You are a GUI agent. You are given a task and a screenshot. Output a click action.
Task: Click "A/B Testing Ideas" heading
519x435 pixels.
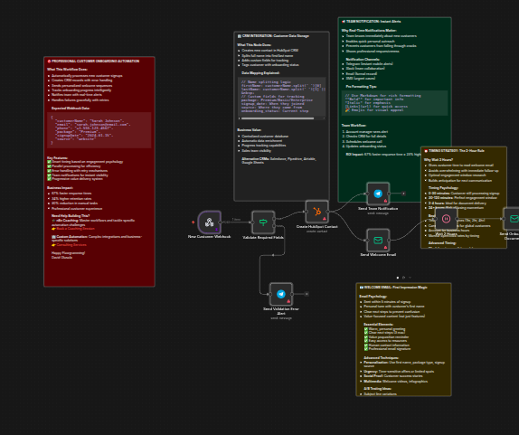point(378,389)
